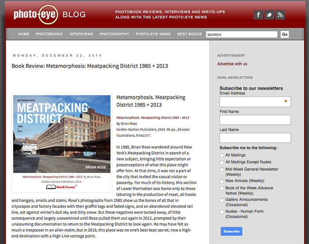Image resolution: width=309 pixels, height=244 pixels.
Task: Click the 'EMAIL NEWSLETTERS' sidebar heading
Action: pyautogui.click(x=235, y=78)
